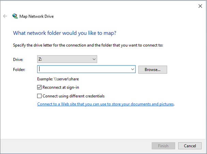The width and height of the screenshot is (207, 154).
Task: Cancel the Map Network Drive wizard
Action: point(190,146)
